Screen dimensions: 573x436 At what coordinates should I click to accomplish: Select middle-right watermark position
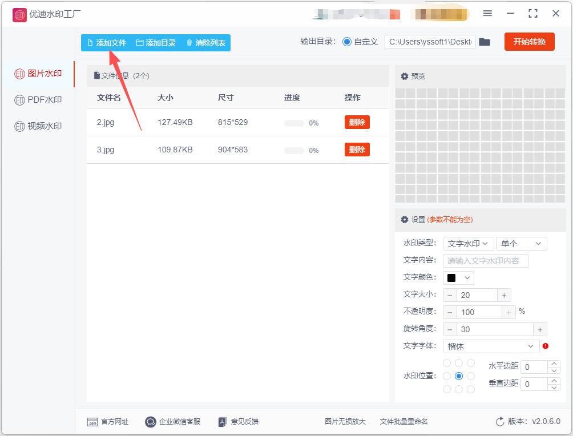(471, 376)
